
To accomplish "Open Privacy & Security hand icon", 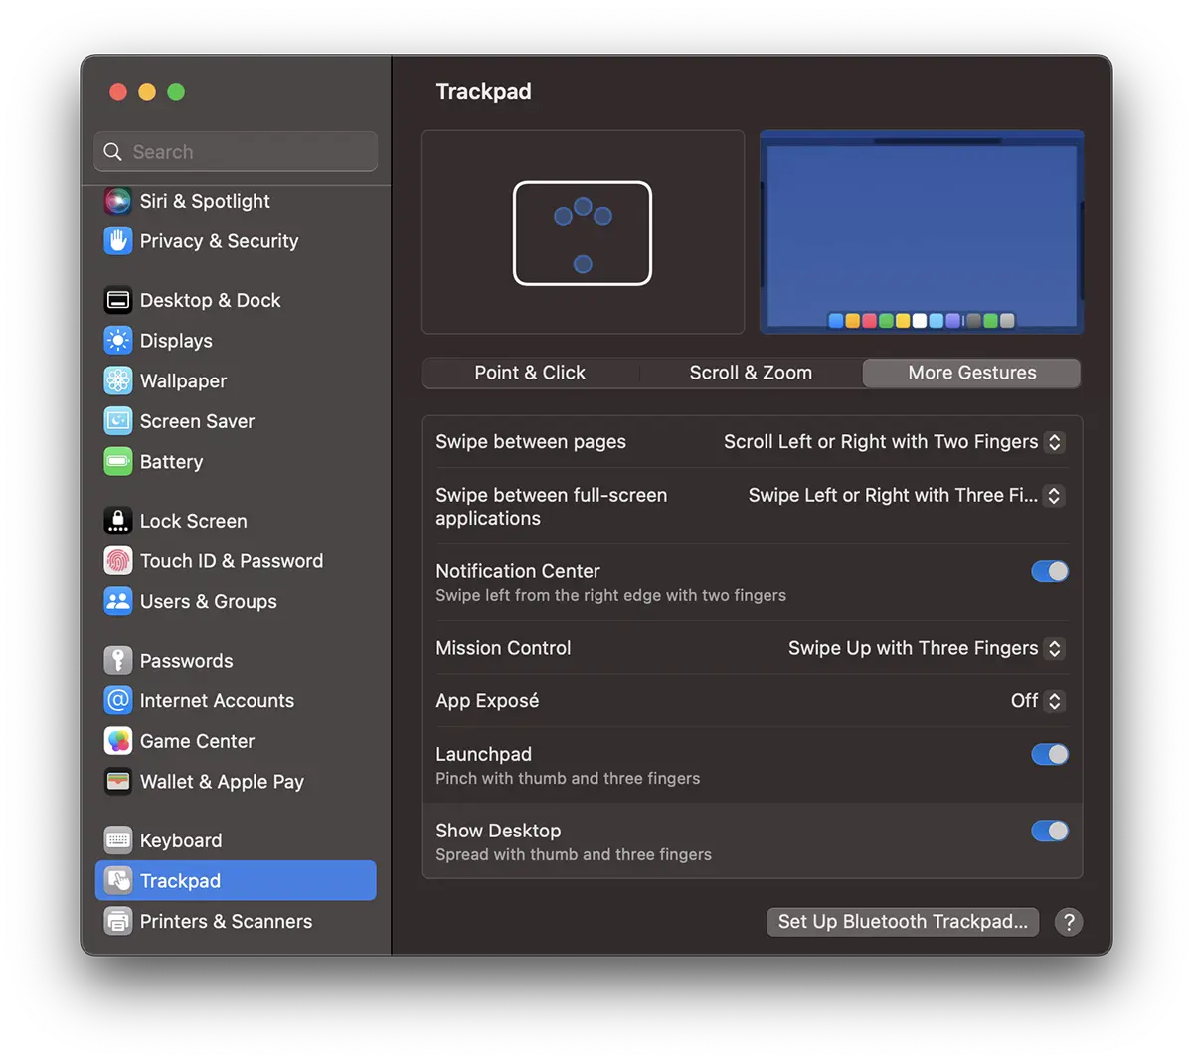I will [x=118, y=241].
